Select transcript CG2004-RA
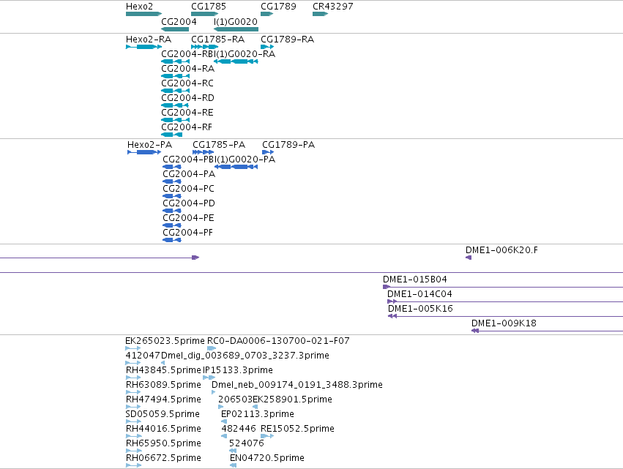 [175, 76]
